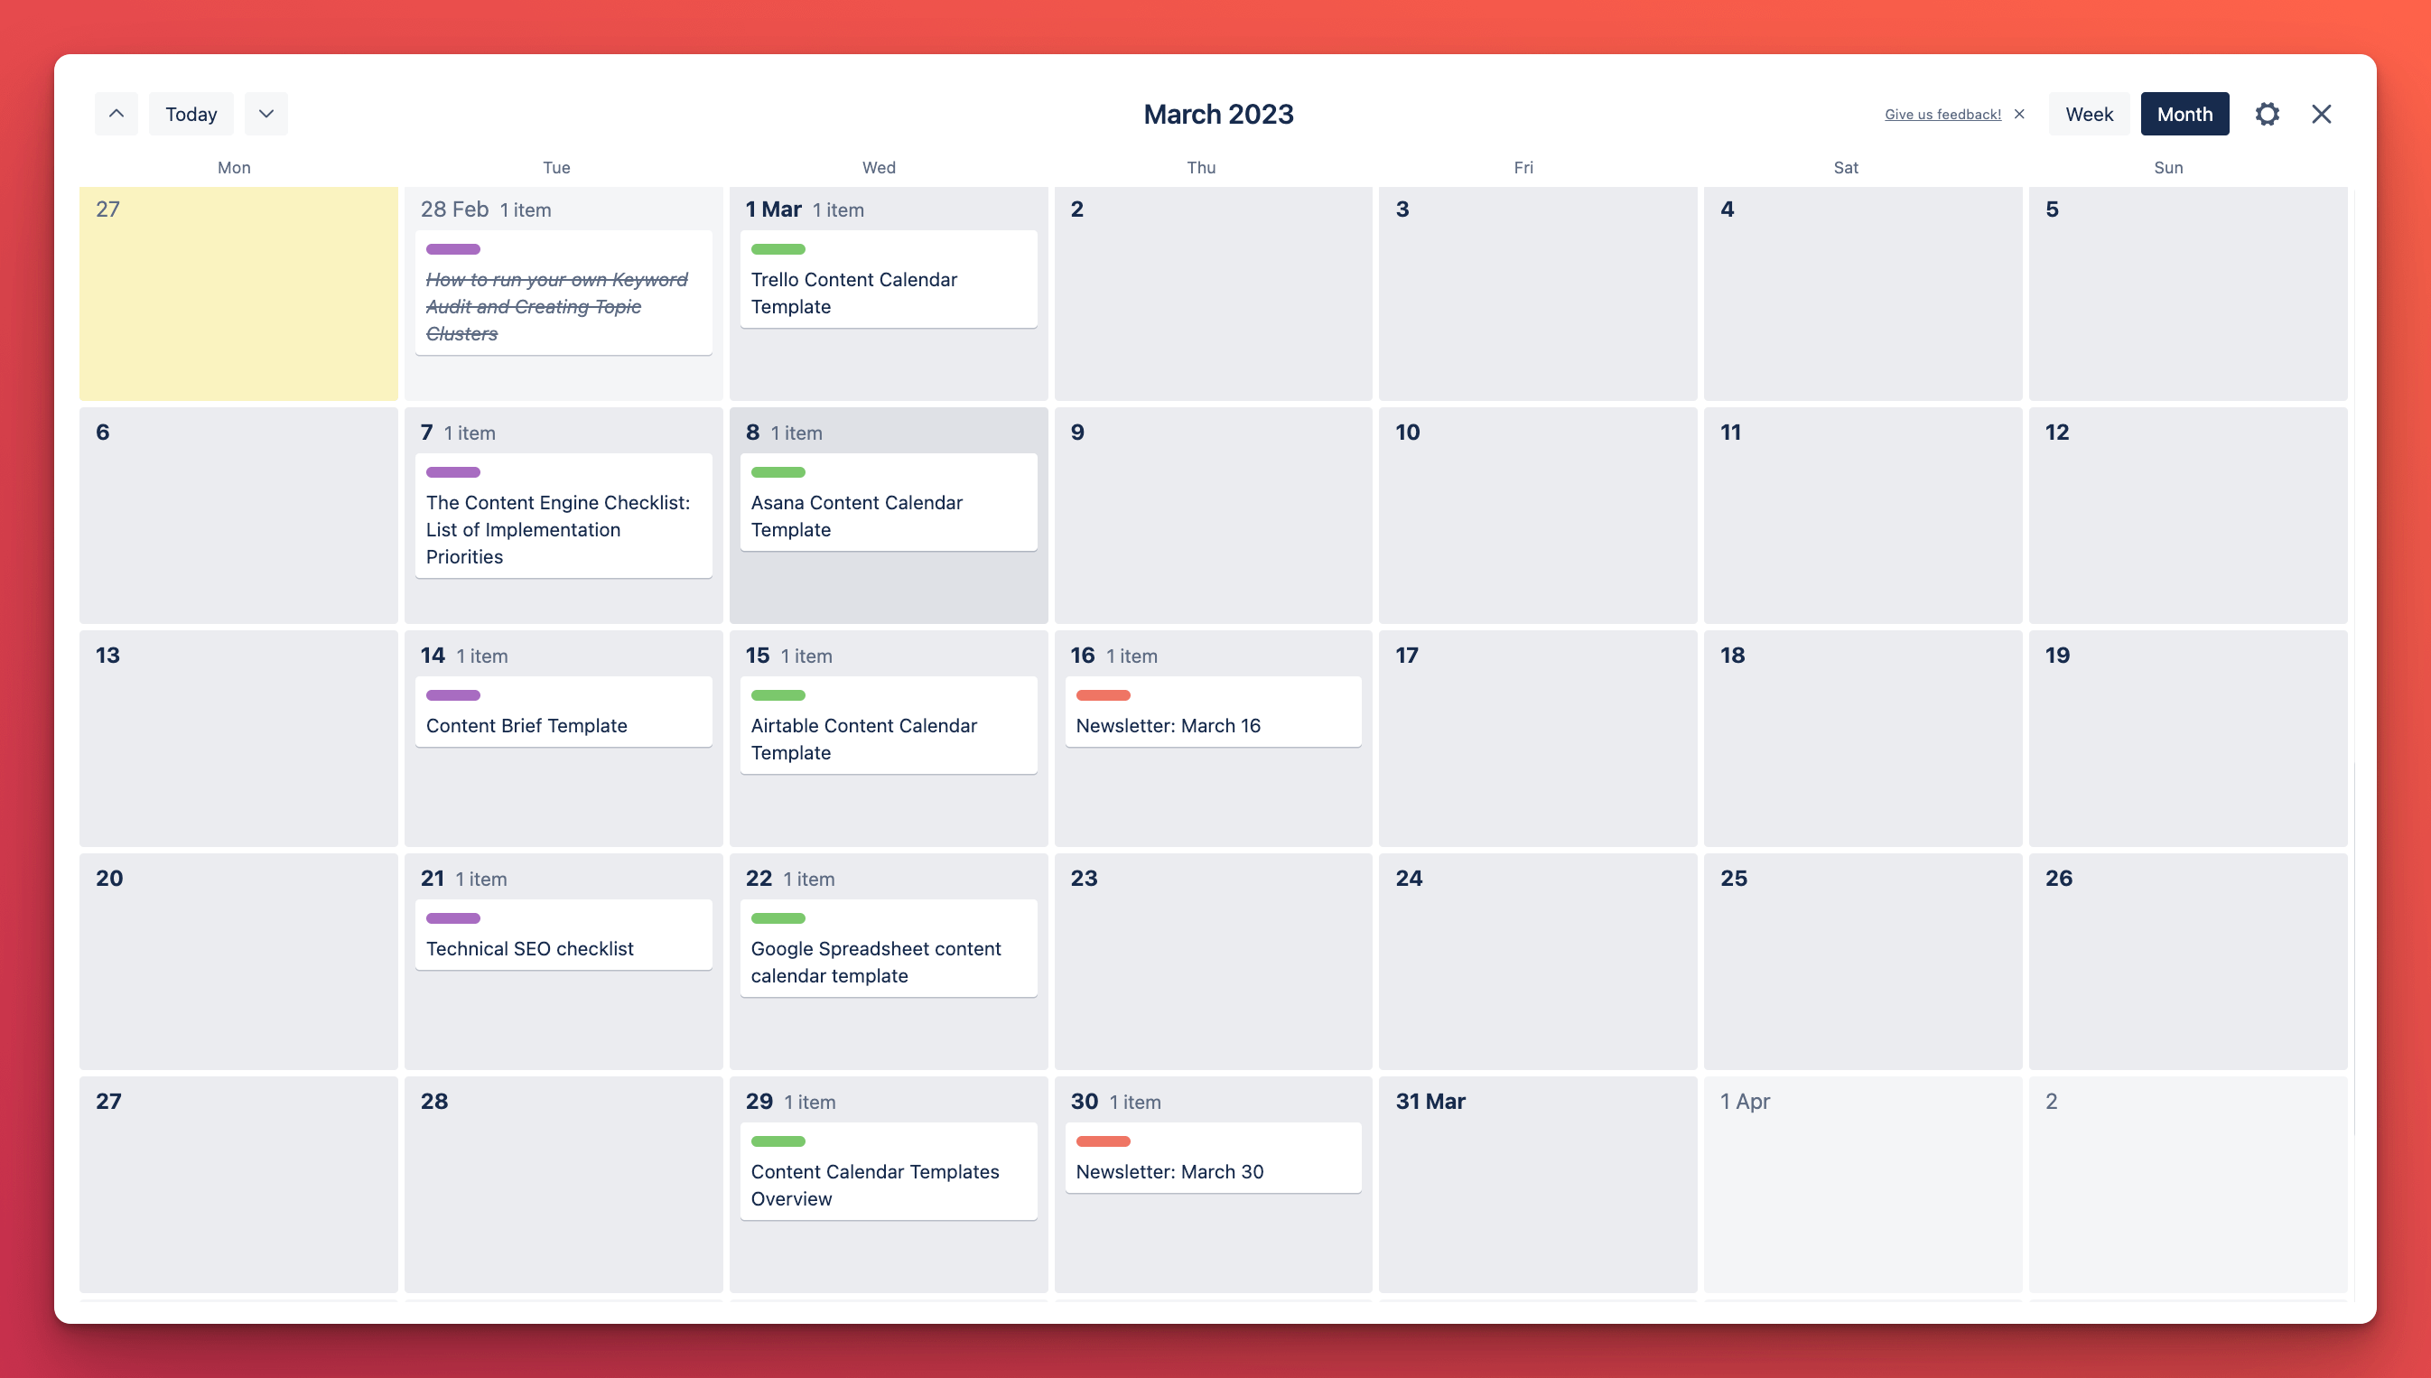Click Technical SEO checklist item
Image resolution: width=2431 pixels, height=1378 pixels.
click(529, 947)
